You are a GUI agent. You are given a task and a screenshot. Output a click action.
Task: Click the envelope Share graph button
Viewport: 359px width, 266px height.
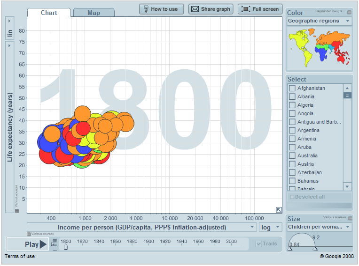(x=211, y=9)
